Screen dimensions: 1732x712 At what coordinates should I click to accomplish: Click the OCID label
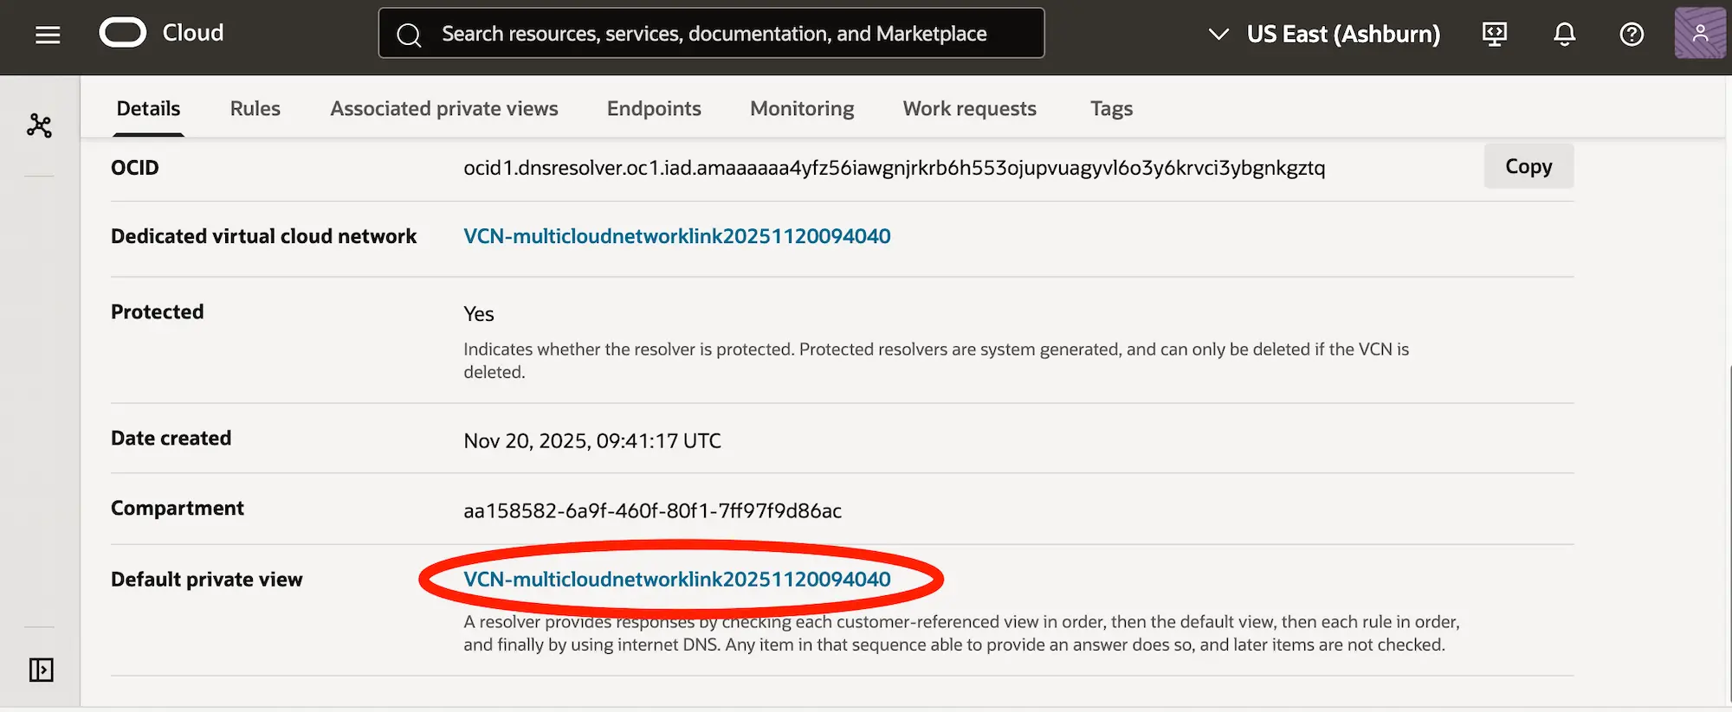(x=134, y=168)
